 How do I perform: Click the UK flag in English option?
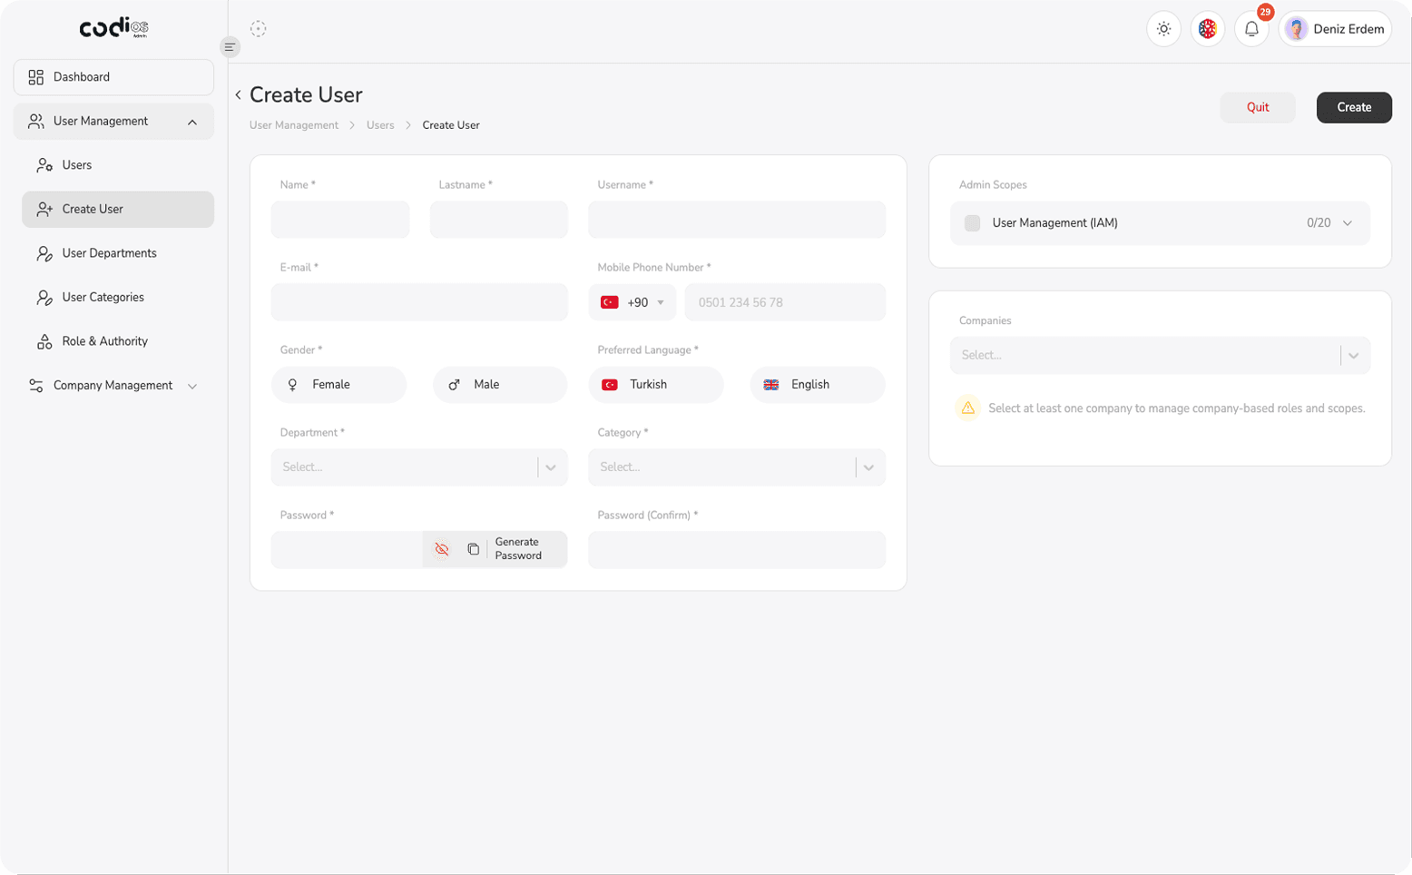(x=771, y=385)
